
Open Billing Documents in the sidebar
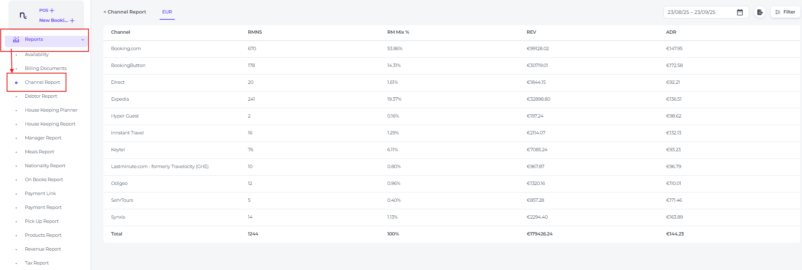pyautogui.click(x=46, y=68)
